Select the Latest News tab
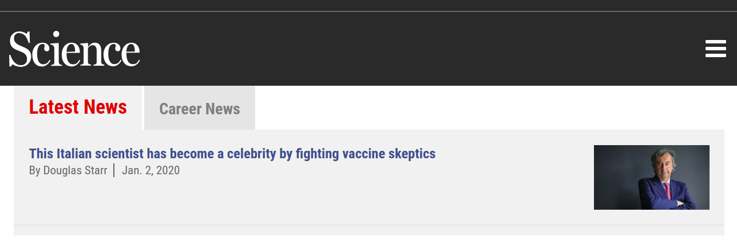 click(78, 107)
